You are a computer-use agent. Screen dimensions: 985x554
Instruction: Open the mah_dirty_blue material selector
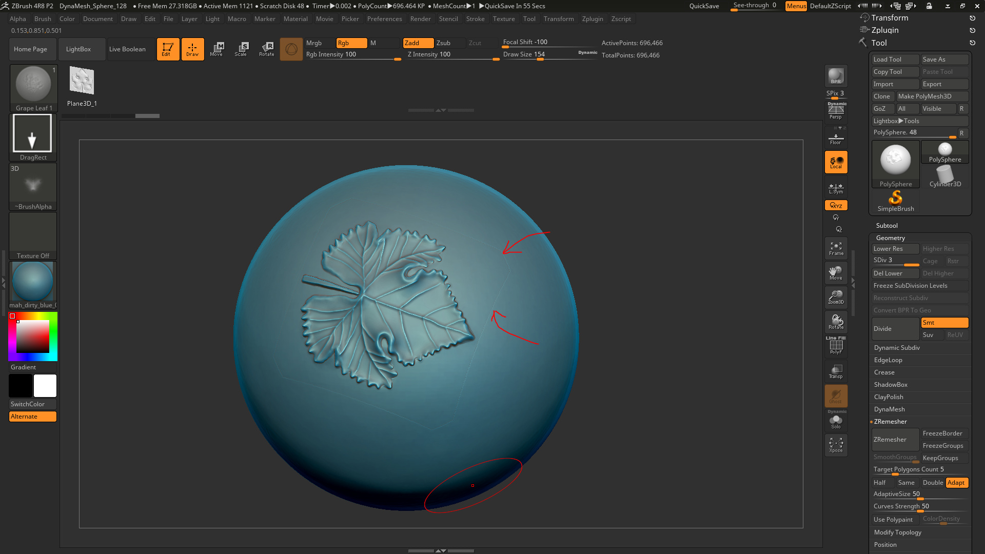33,285
